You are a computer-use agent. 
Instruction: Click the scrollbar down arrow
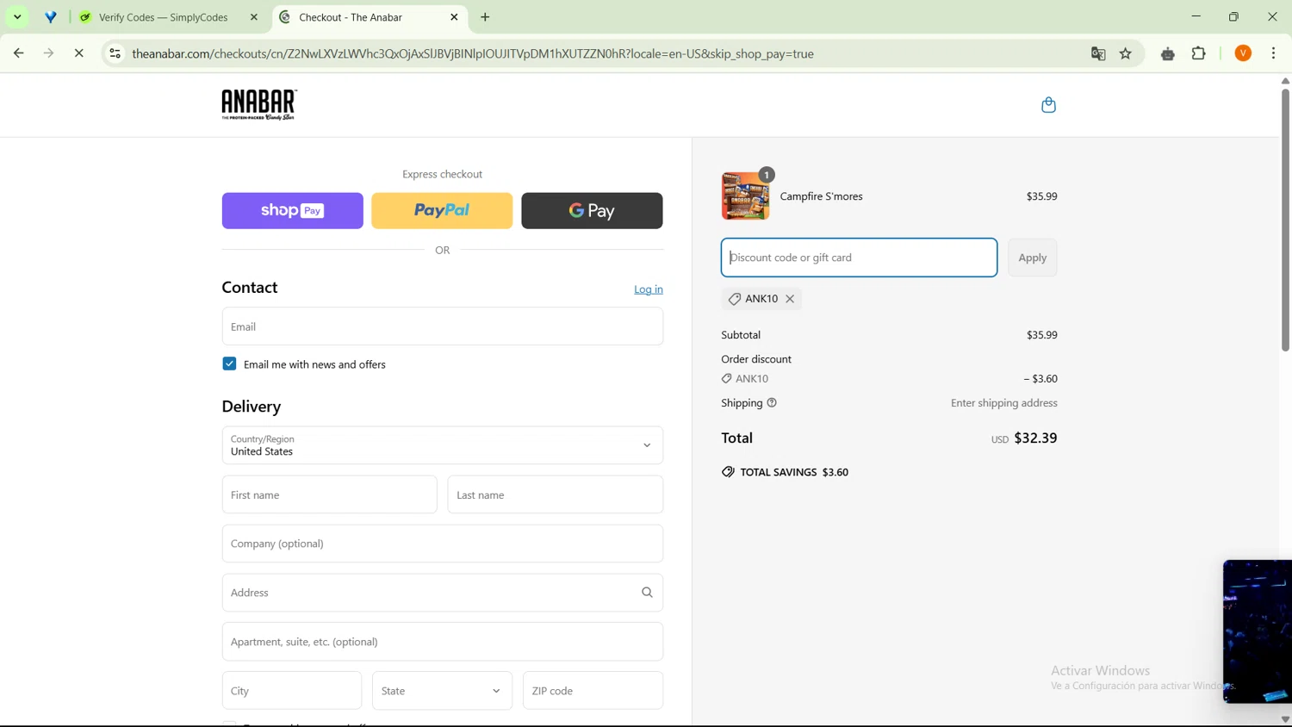1285,719
